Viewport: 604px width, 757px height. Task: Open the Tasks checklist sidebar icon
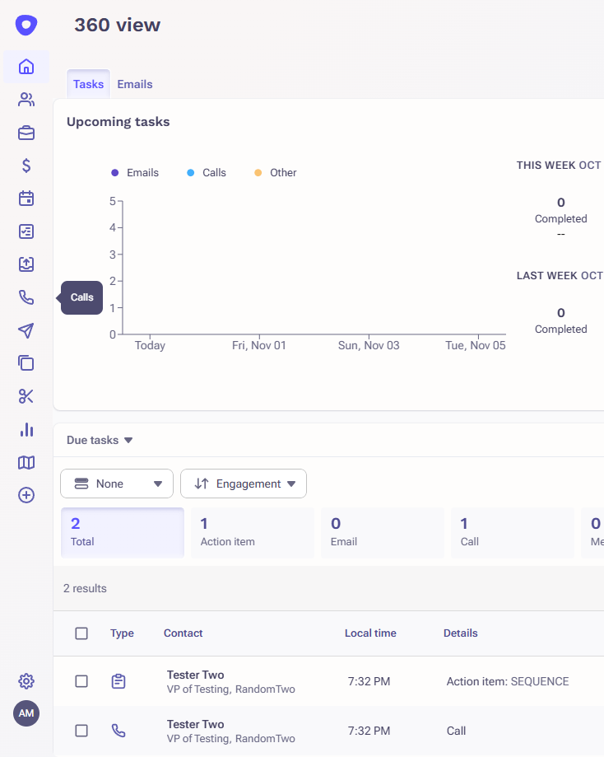(x=26, y=231)
